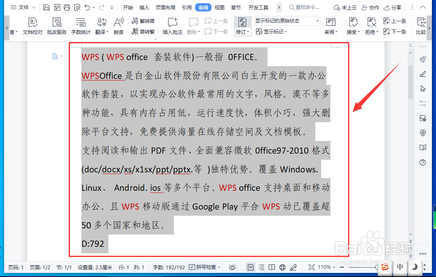
Task: Click the reading book icon in right sidebar
Action: [x=423, y=147]
